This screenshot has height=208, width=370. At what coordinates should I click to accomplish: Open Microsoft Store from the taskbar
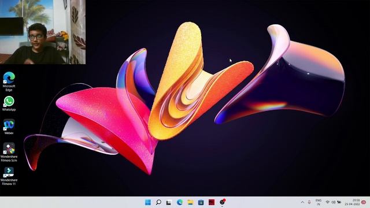tap(201, 202)
